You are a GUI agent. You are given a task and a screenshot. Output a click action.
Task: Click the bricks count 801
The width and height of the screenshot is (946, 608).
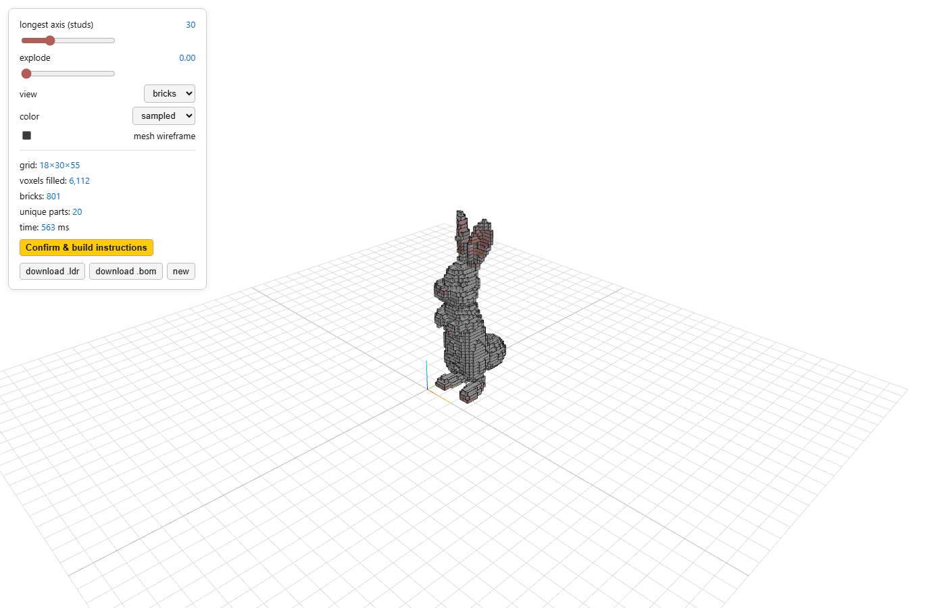(53, 197)
